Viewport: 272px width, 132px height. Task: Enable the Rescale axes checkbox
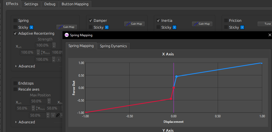pyautogui.click(x=15, y=89)
